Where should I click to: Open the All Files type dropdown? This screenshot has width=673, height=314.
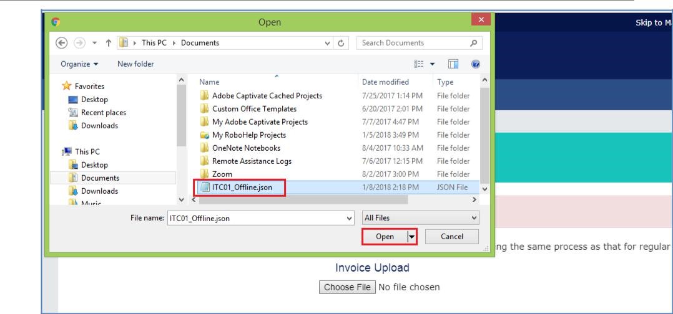tap(421, 218)
